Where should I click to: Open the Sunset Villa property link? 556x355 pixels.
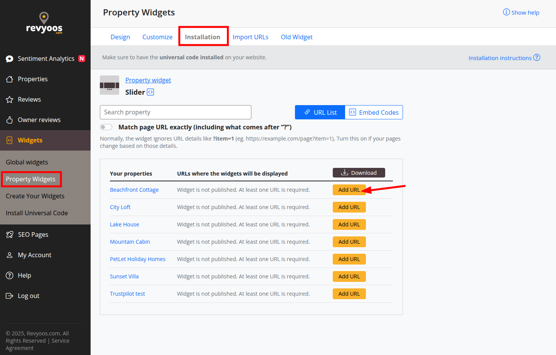pyautogui.click(x=124, y=276)
